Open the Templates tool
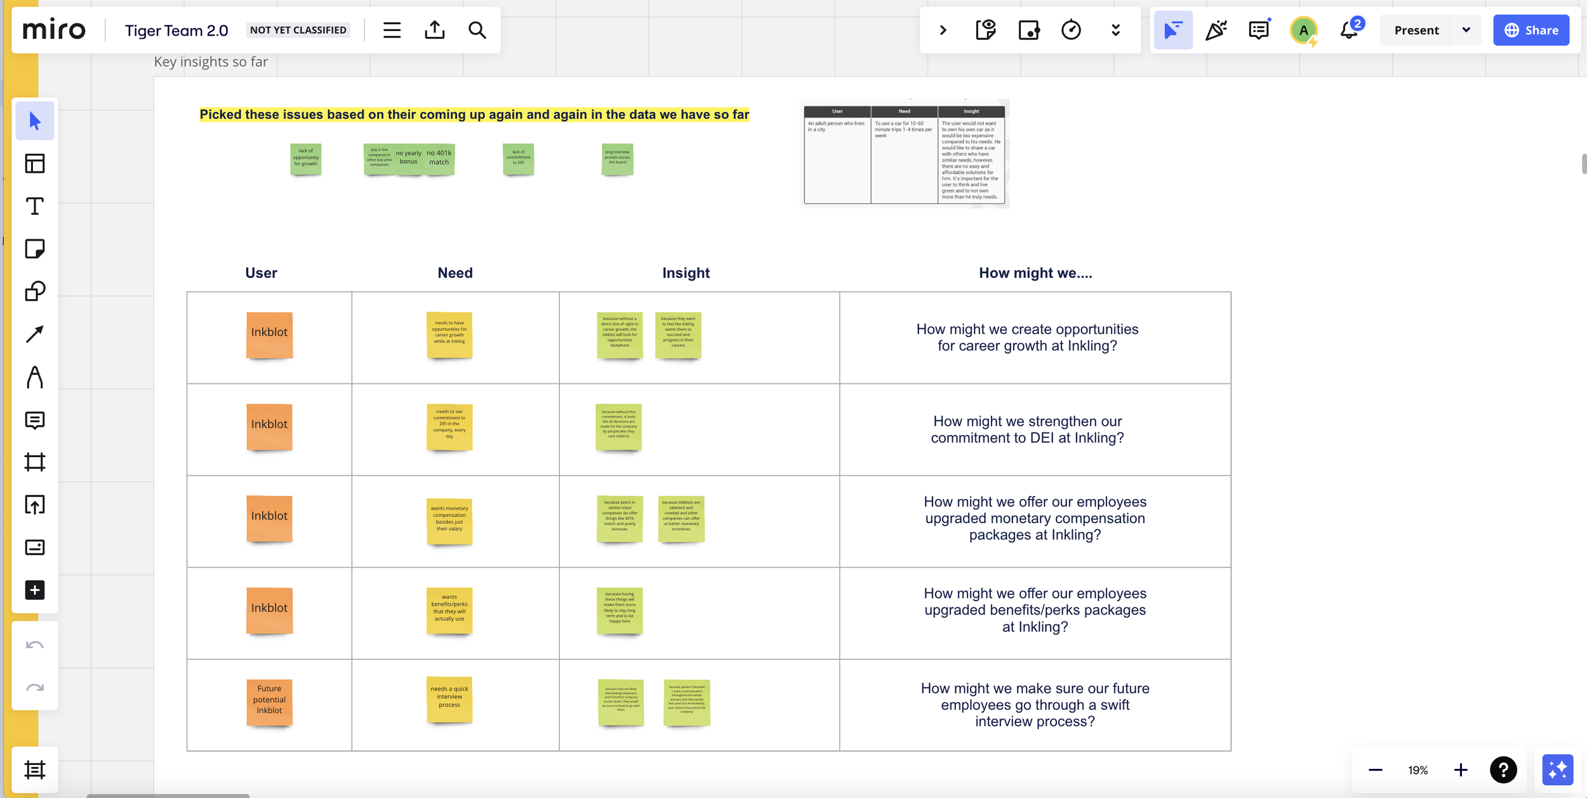Image resolution: width=1587 pixels, height=798 pixels. (x=35, y=163)
